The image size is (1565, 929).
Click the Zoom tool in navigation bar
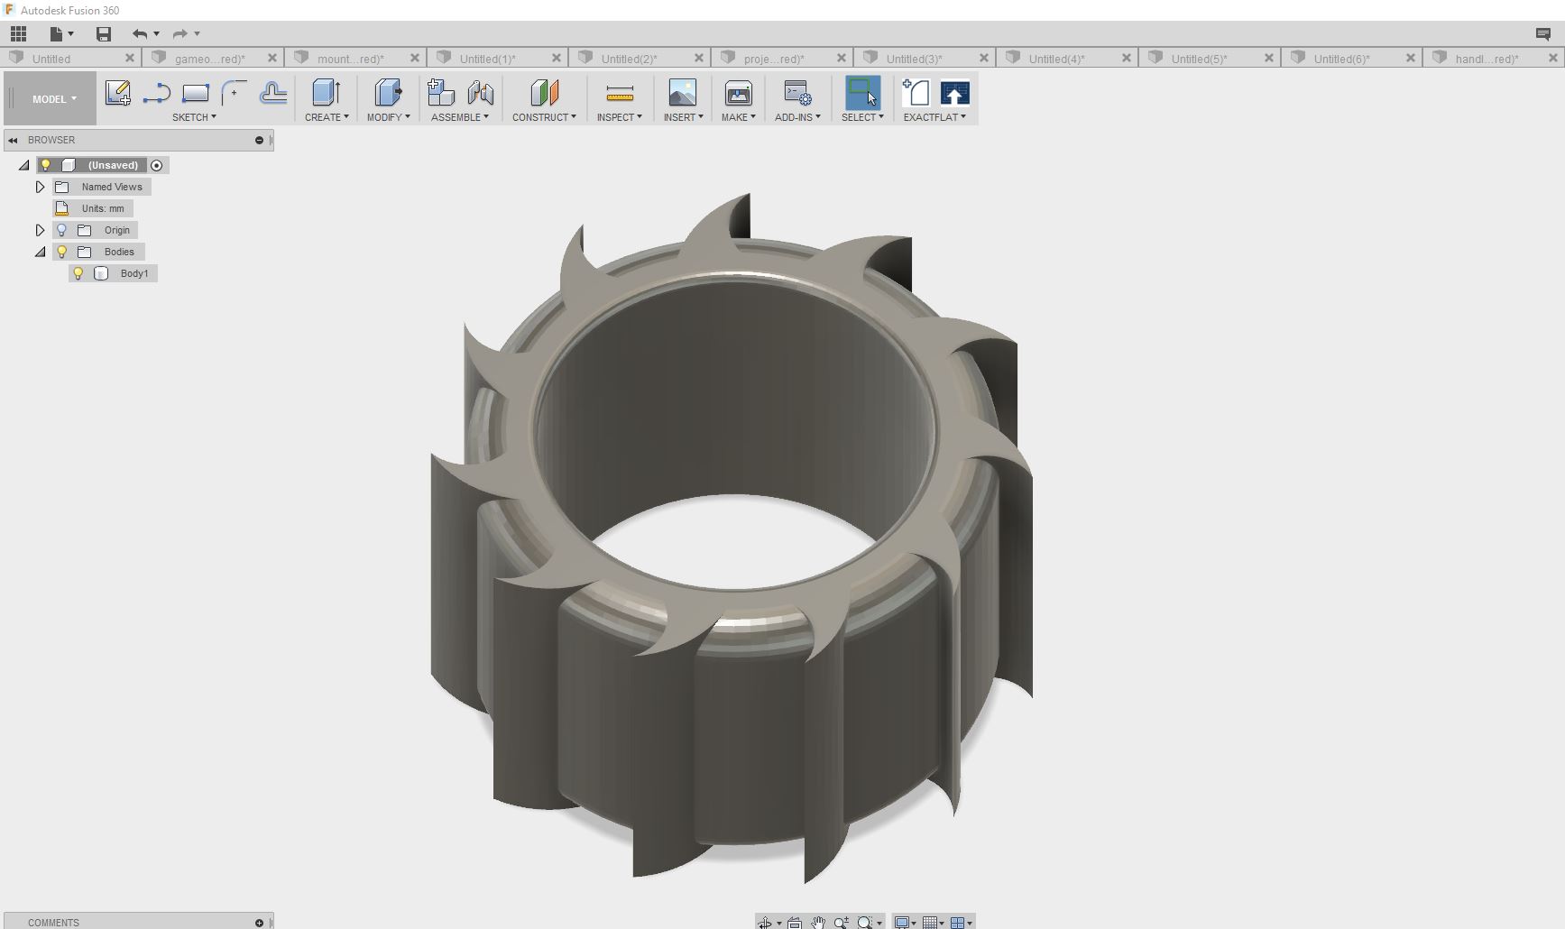click(x=841, y=923)
